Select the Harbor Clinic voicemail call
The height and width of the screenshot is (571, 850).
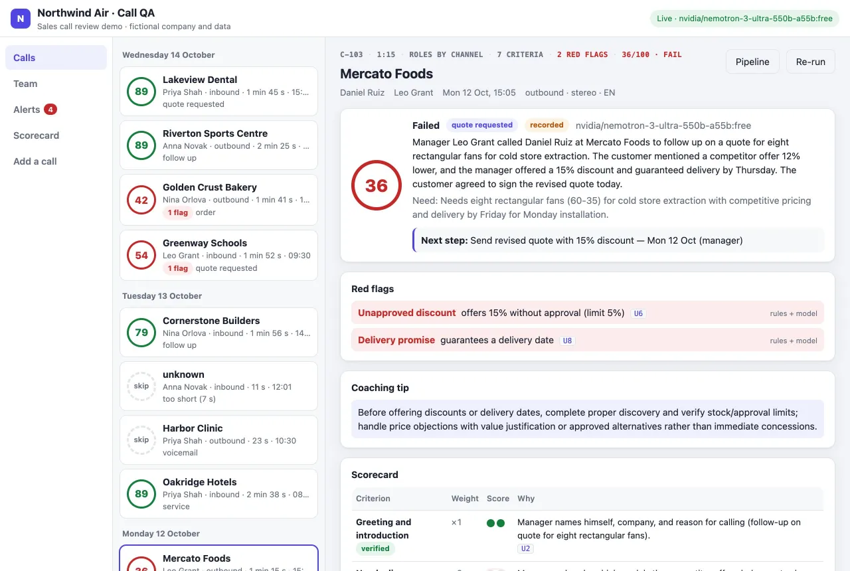point(218,440)
